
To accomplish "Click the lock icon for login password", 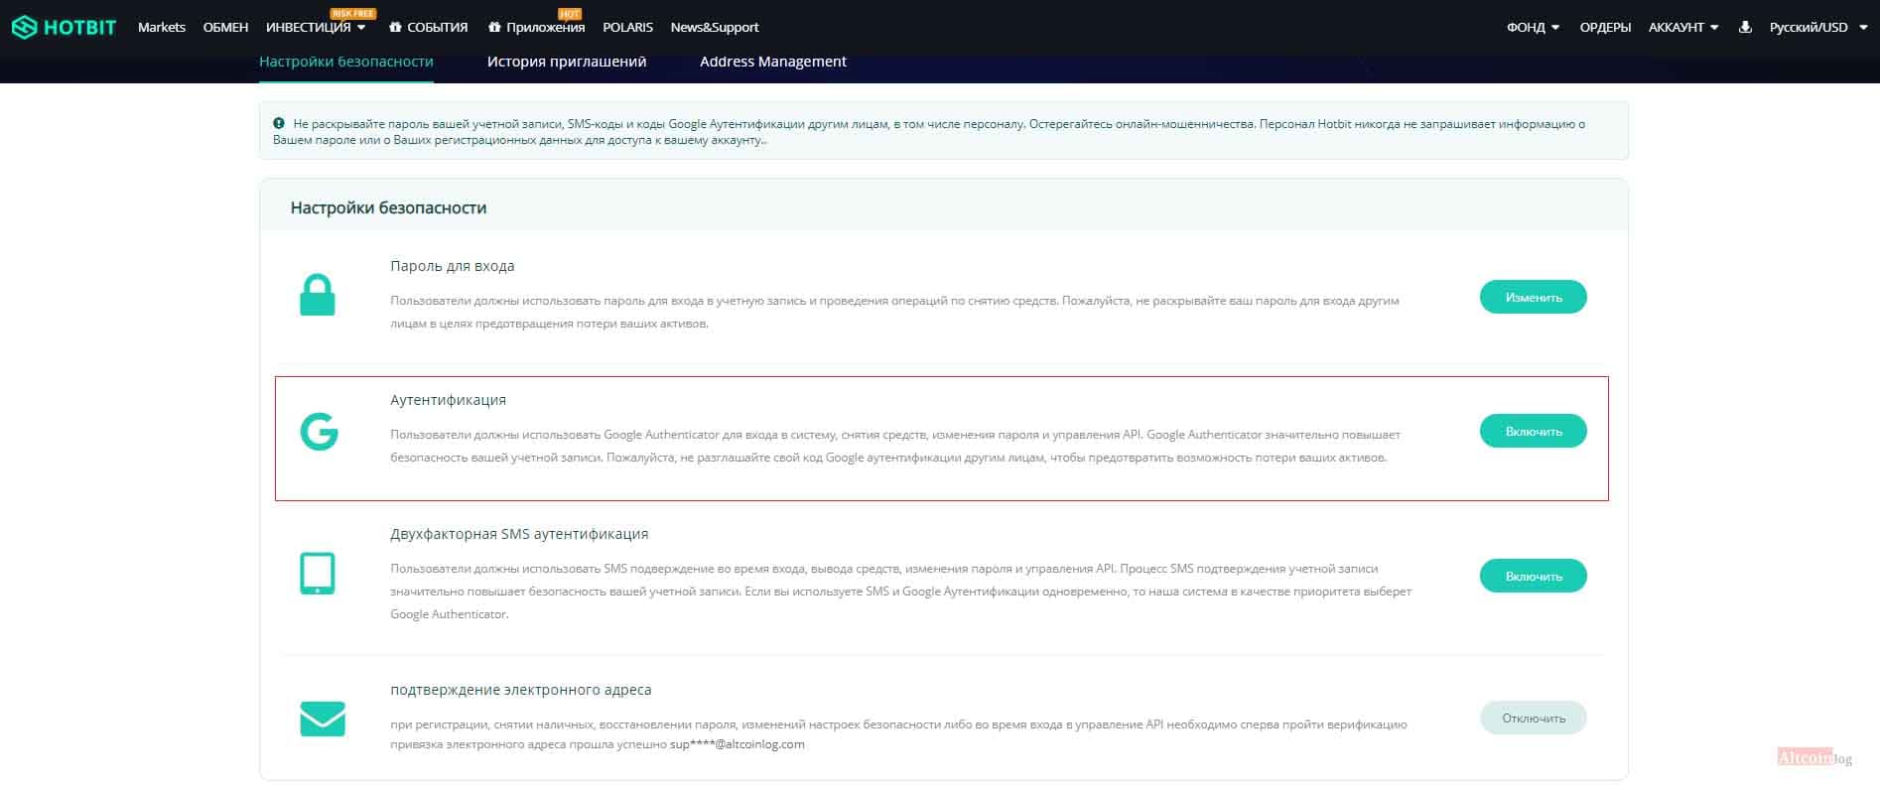I will [x=318, y=295].
